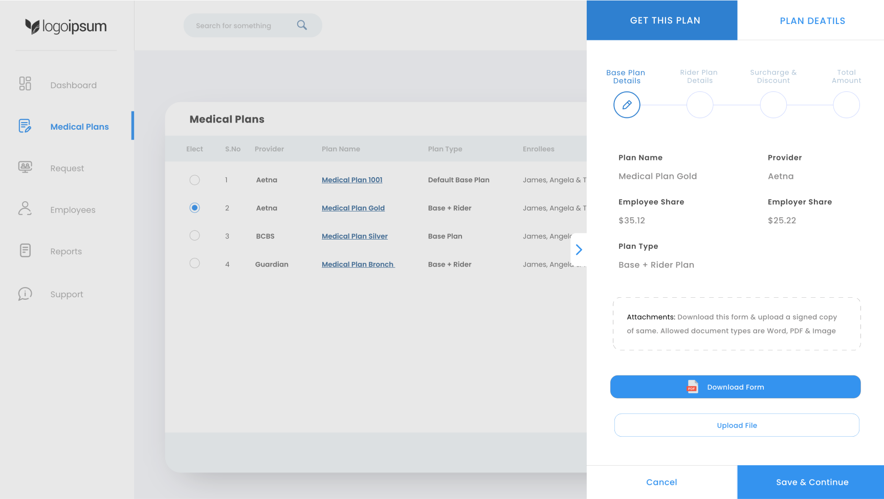Viewport: 884px width, 499px height.
Task: Jump to Total Amount step circle
Action: (x=846, y=105)
